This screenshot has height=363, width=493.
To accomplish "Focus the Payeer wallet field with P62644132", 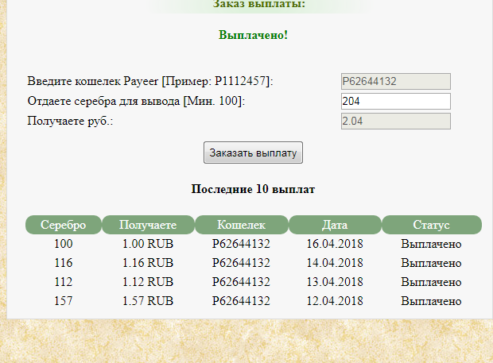I will (395, 81).
